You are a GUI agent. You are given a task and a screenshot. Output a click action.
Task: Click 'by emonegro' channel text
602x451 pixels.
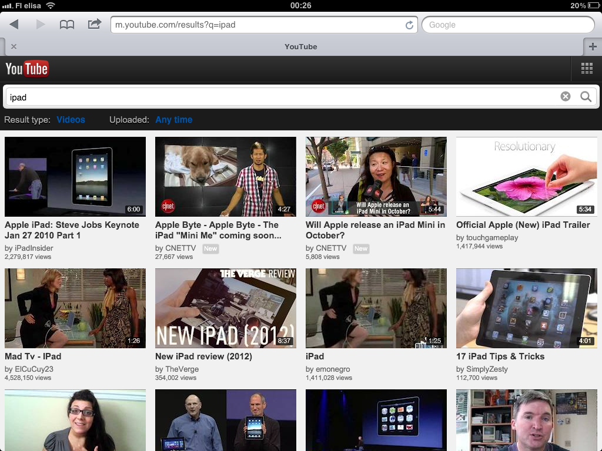tap(328, 369)
